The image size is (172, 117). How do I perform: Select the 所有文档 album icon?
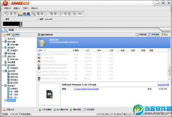pyautogui.click(x=8, y=59)
